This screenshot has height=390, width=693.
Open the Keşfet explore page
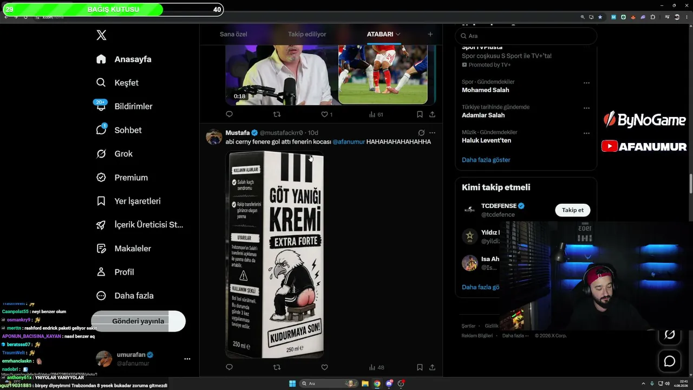(x=117, y=83)
